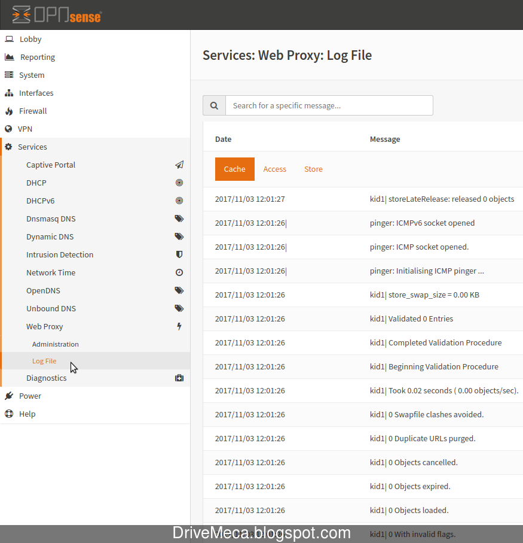Viewport: 523px width, 543px height.
Task: Click the Dynamic DNS tags icon
Action: tap(179, 236)
